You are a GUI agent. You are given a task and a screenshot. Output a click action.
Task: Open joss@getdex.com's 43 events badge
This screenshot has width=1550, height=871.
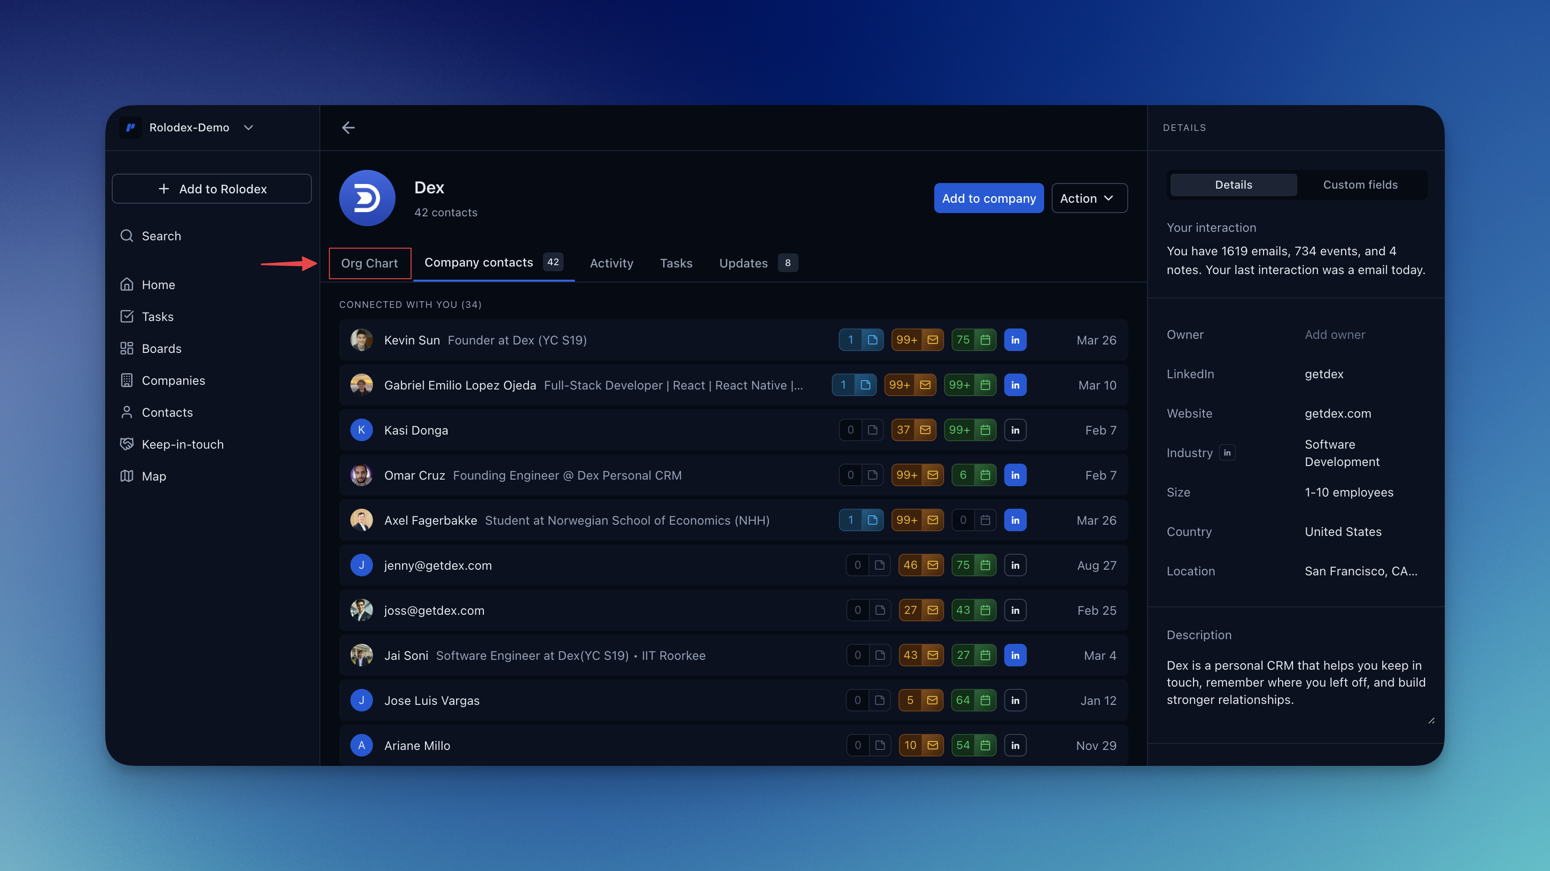point(974,611)
